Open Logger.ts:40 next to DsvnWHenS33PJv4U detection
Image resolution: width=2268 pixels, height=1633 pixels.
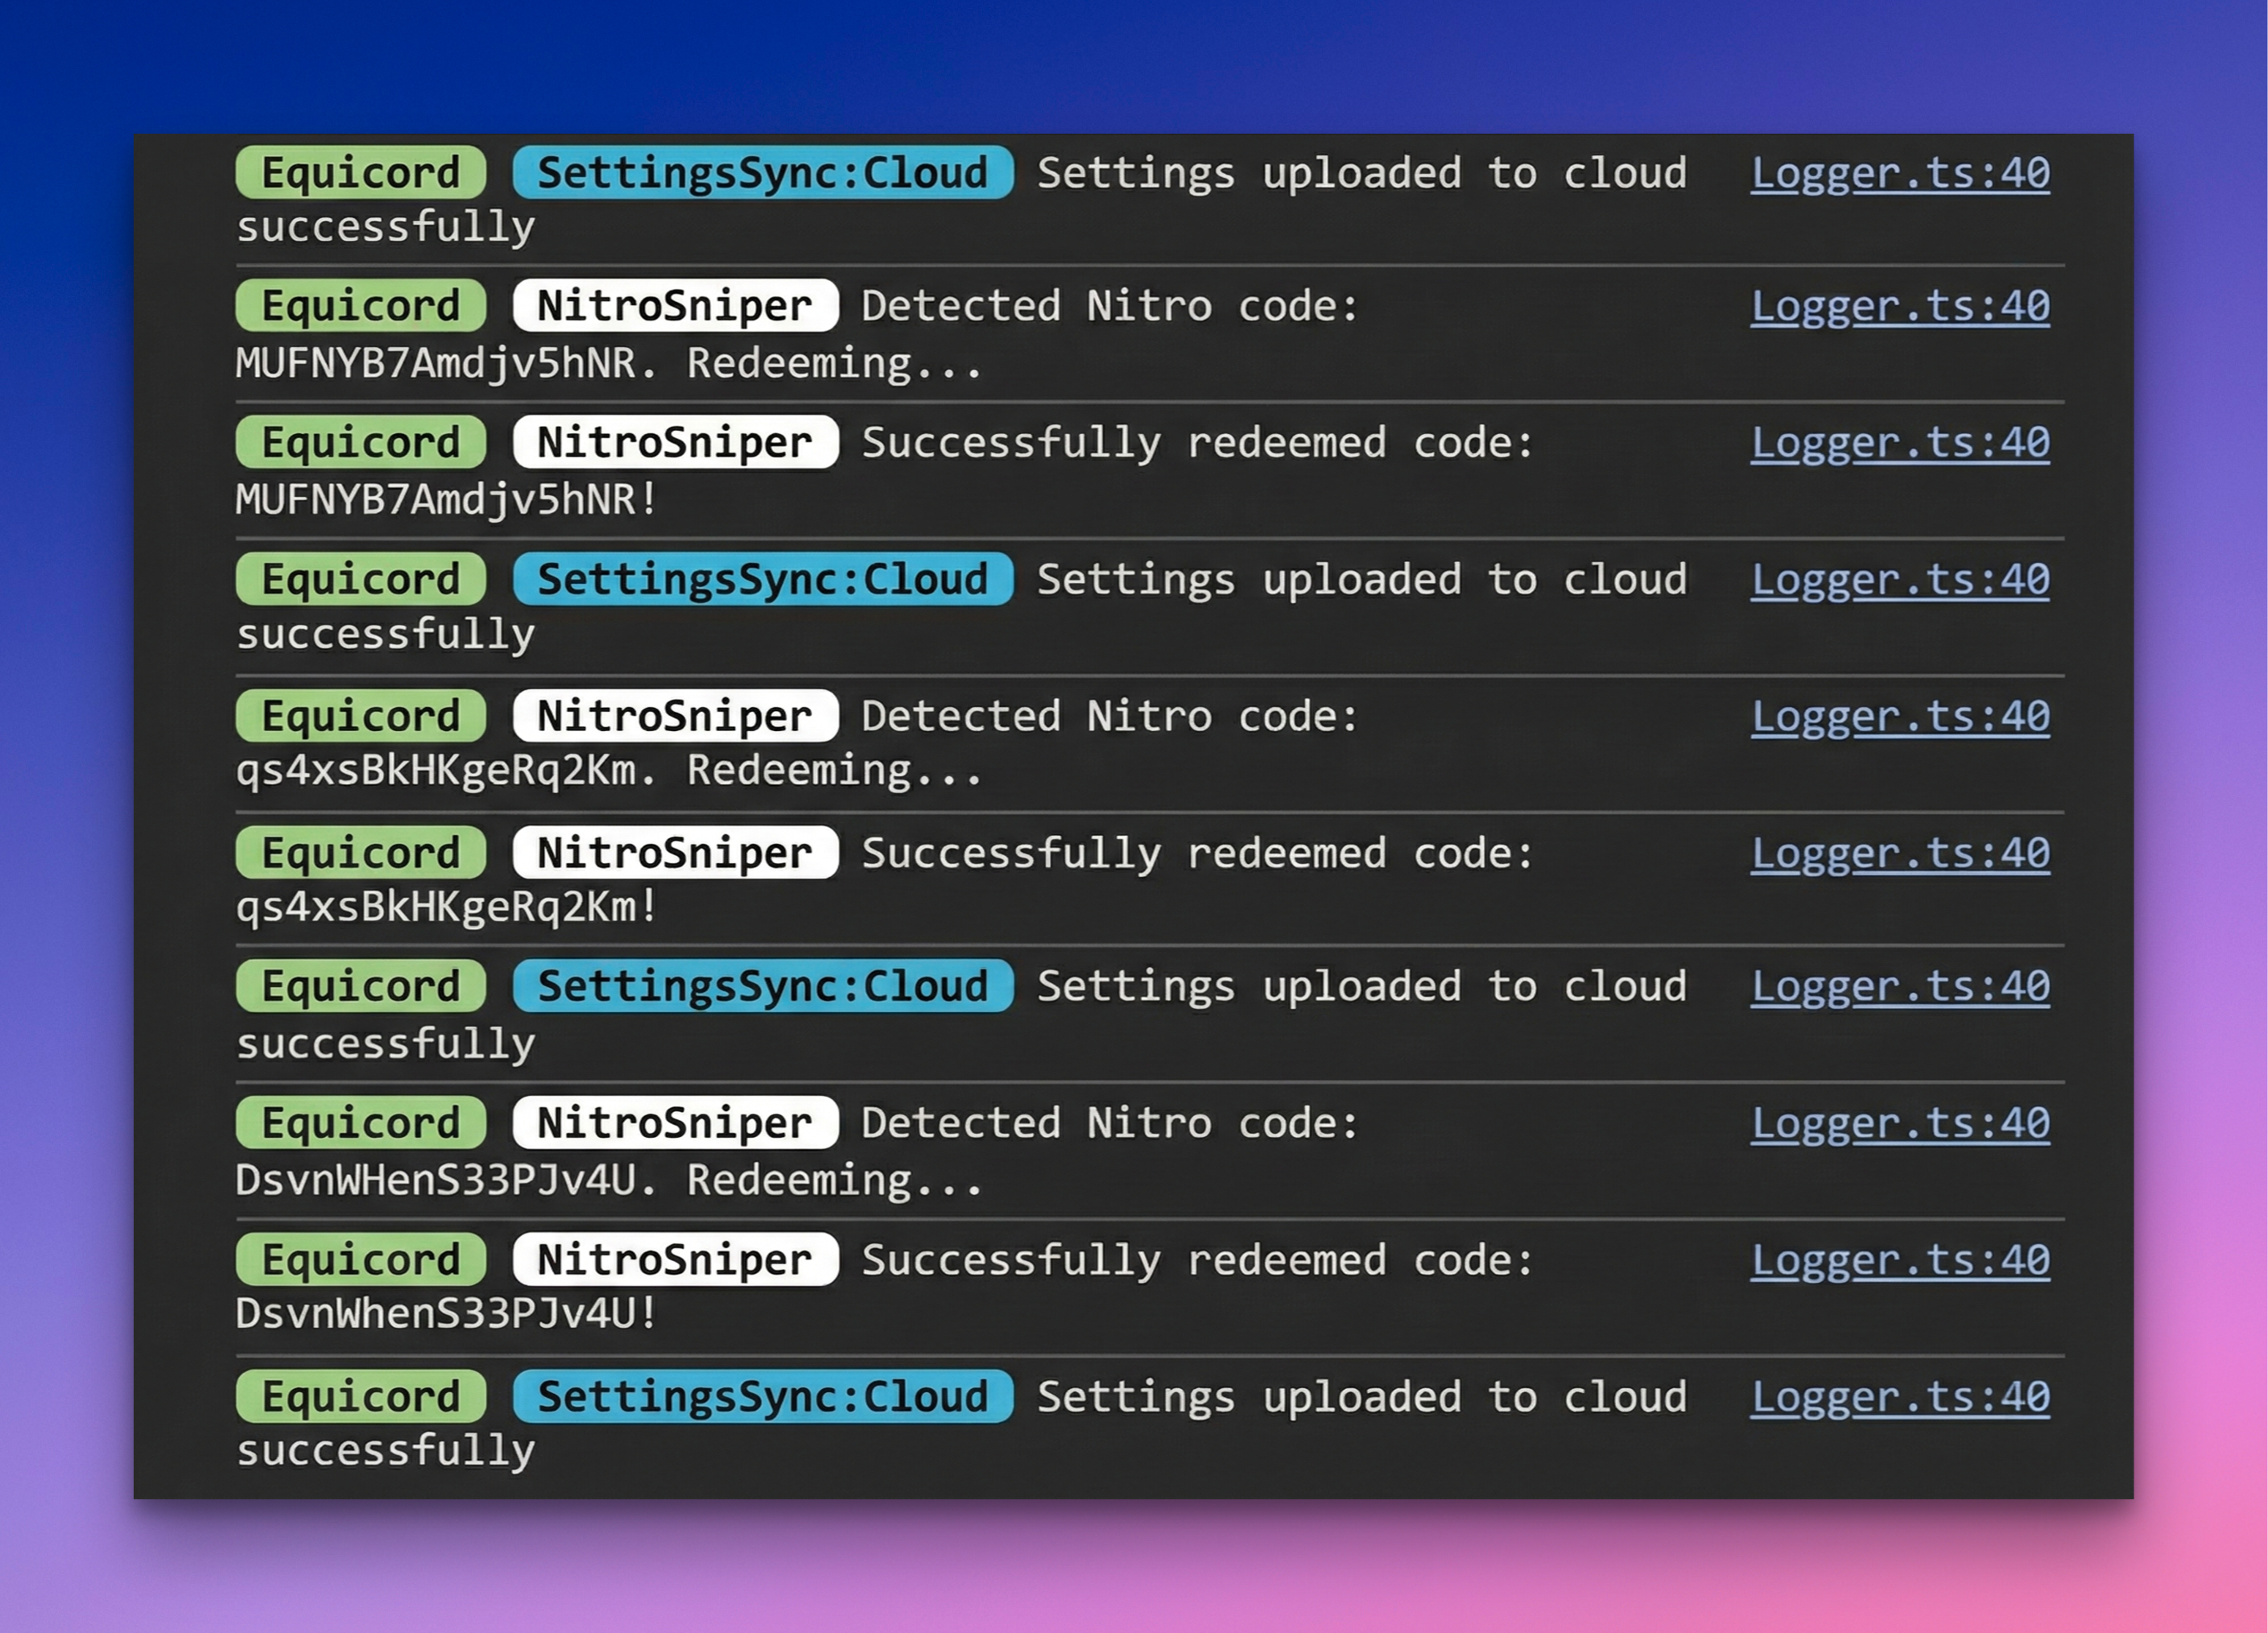(1900, 1123)
